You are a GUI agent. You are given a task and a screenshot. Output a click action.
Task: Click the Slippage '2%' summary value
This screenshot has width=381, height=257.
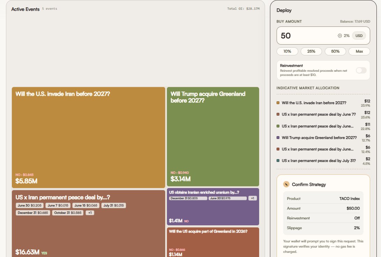tap(357, 228)
